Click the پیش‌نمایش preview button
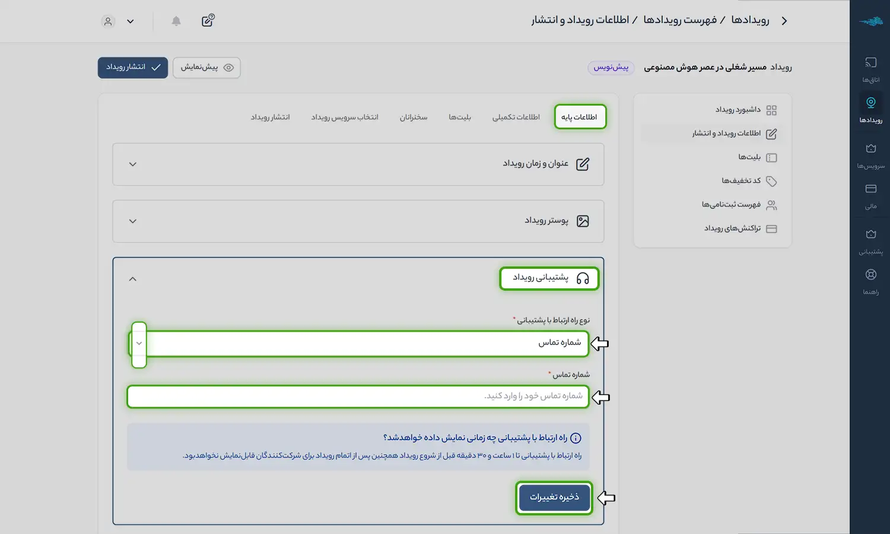 [206, 68]
